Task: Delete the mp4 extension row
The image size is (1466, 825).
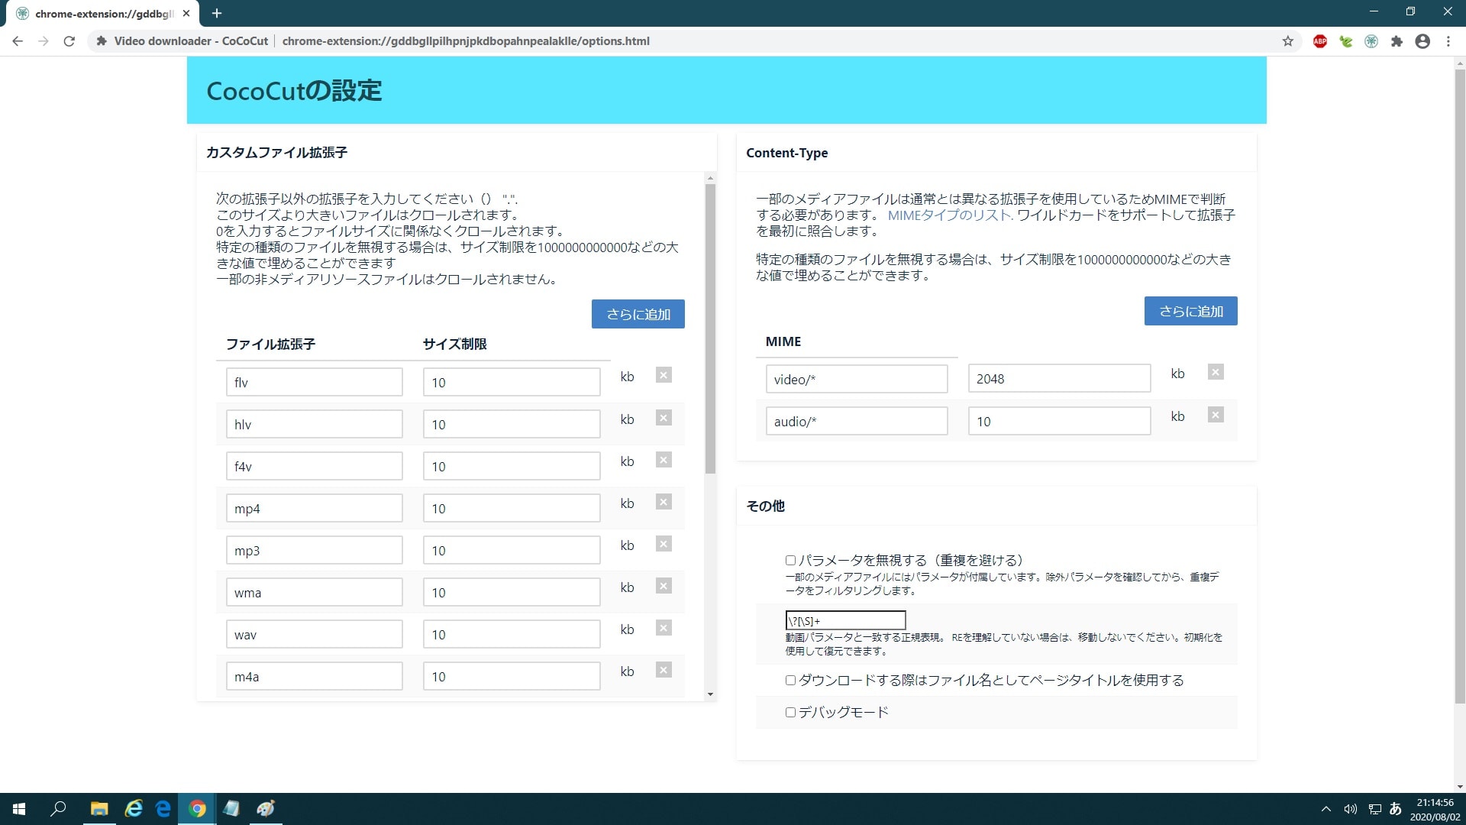Action: pyautogui.click(x=664, y=502)
